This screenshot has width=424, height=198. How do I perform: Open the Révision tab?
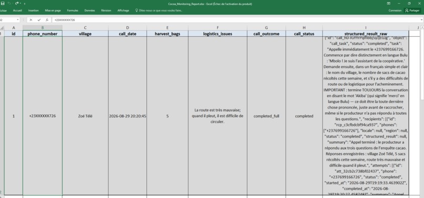point(106,11)
